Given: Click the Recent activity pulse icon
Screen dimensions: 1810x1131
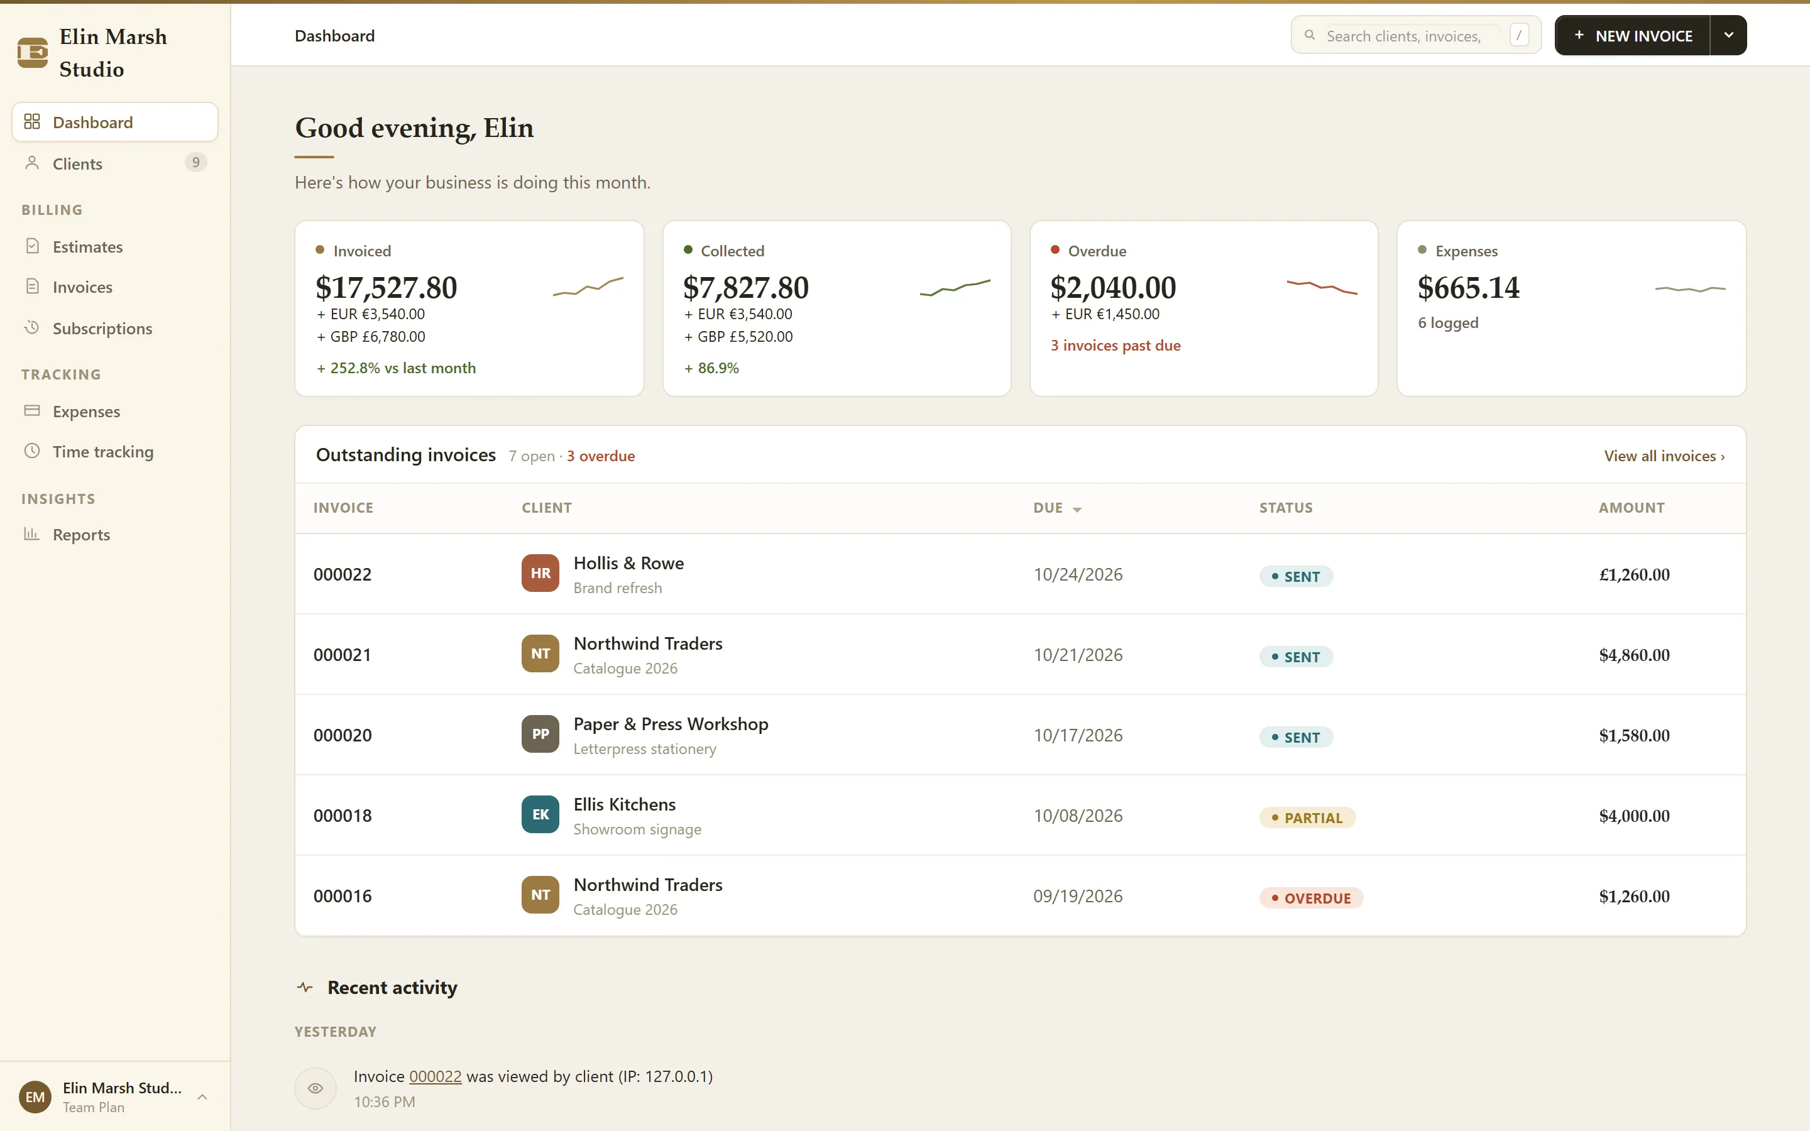Looking at the screenshot, I should [x=304, y=987].
